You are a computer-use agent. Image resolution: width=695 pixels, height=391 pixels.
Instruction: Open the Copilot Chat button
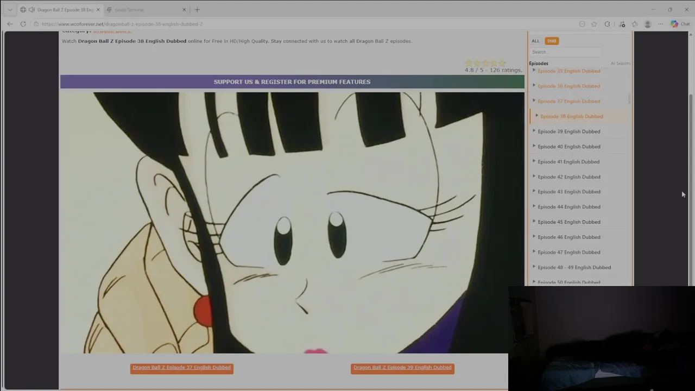tap(680, 24)
